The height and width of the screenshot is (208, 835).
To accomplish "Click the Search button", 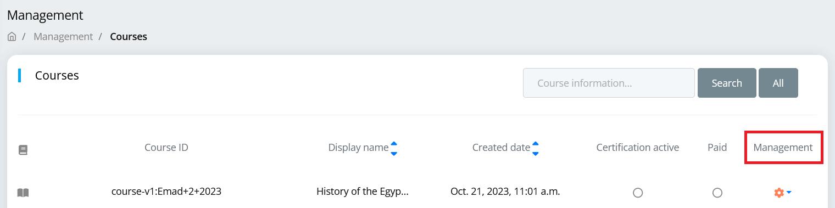I will pos(727,83).
